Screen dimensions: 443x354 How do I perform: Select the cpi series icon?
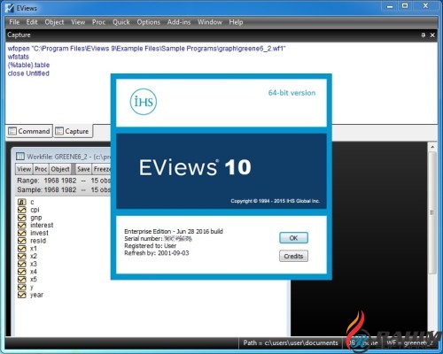click(22, 210)
